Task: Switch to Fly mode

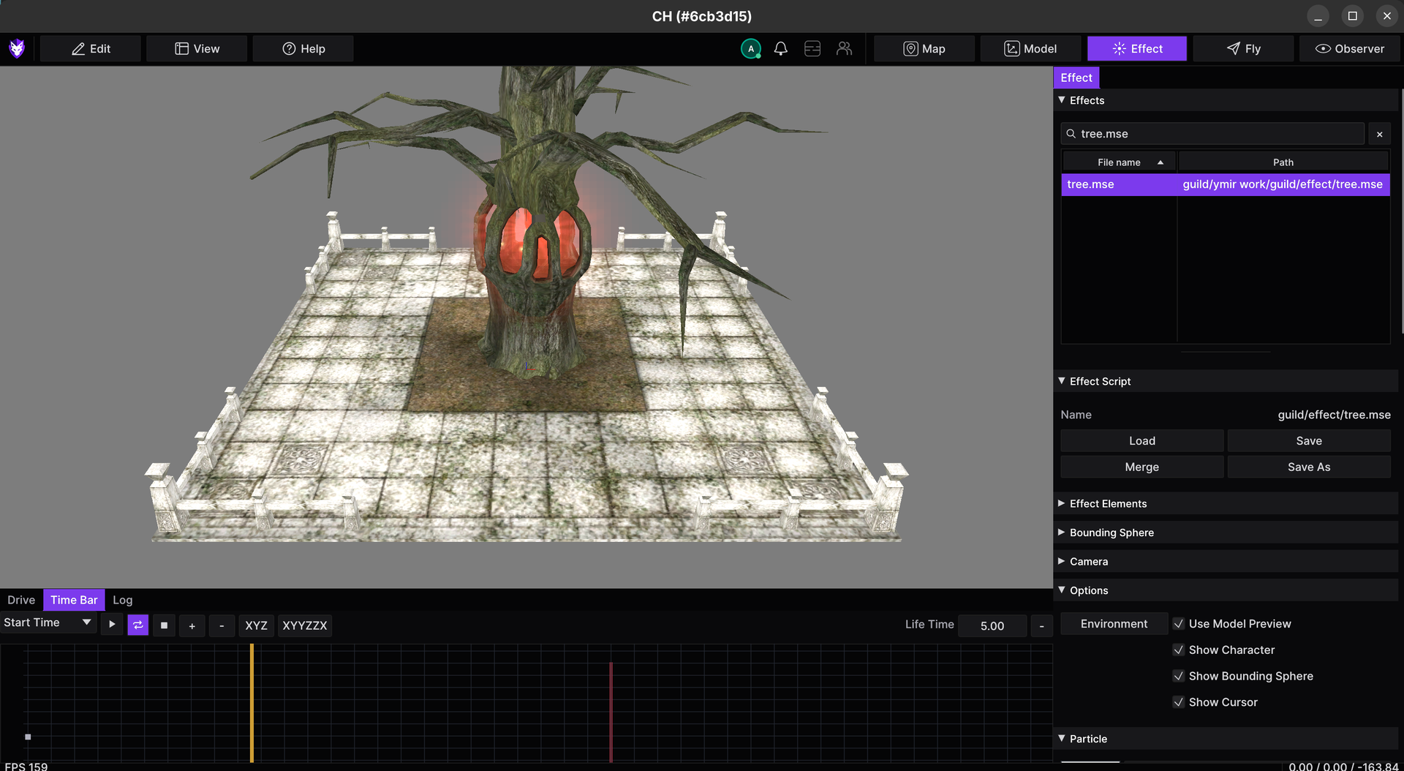Action: click(1243, 48)
